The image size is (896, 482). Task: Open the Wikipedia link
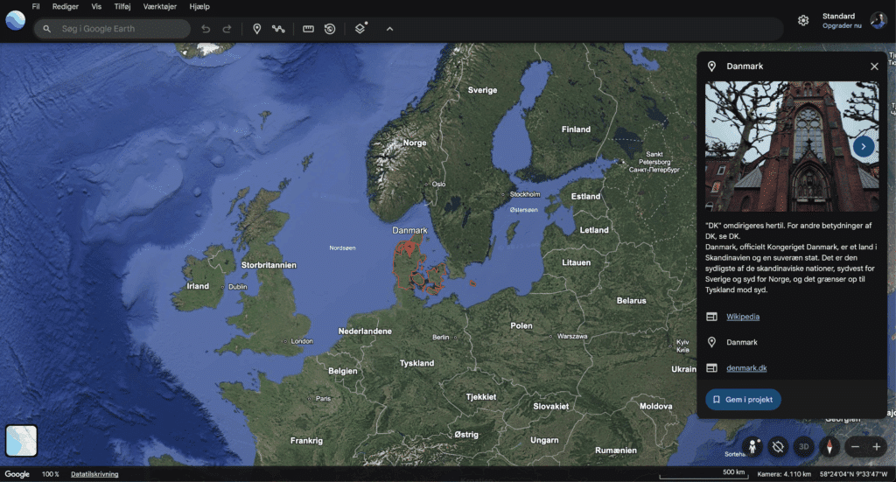pos(743,317)
